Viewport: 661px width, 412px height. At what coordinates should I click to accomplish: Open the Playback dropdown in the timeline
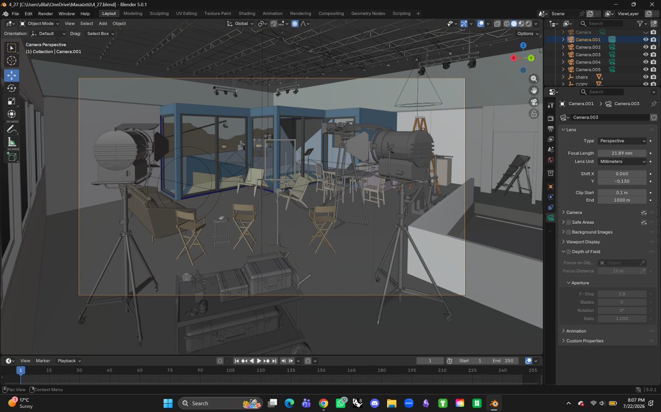(69, 361)
